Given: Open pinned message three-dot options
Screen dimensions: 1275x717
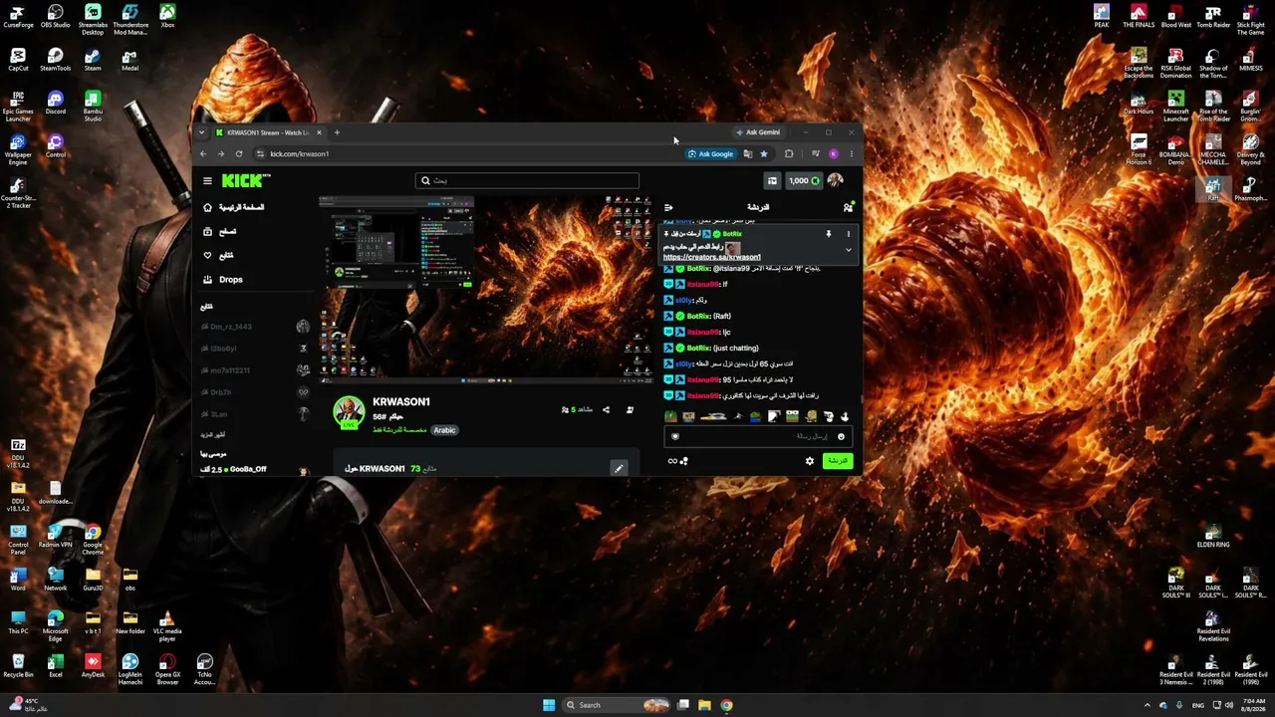Looking at the screenshot, I should [849, 234].
